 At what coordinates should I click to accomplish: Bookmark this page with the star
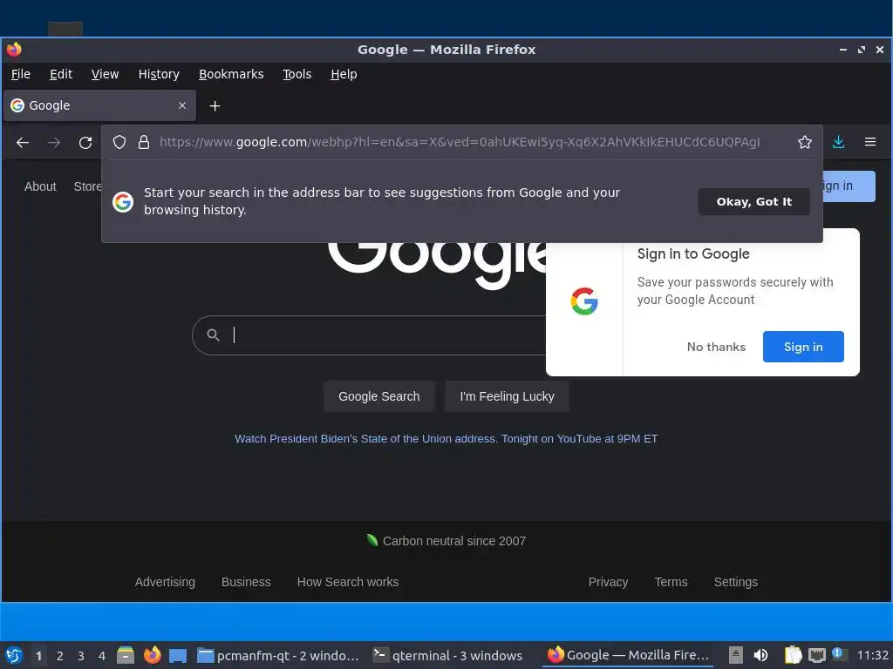tap(804, 142)
